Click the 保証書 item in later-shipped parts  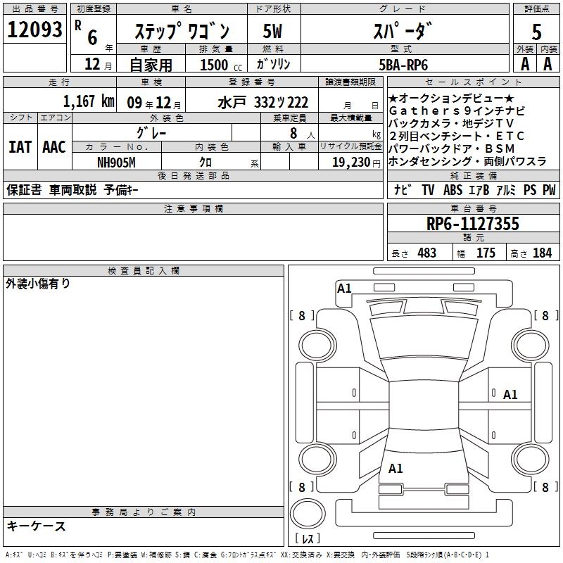point(24,190)
